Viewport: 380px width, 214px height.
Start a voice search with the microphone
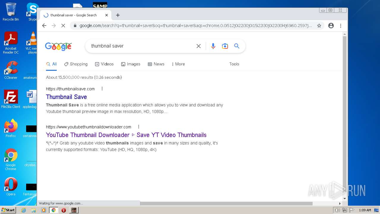click(213, 46)
